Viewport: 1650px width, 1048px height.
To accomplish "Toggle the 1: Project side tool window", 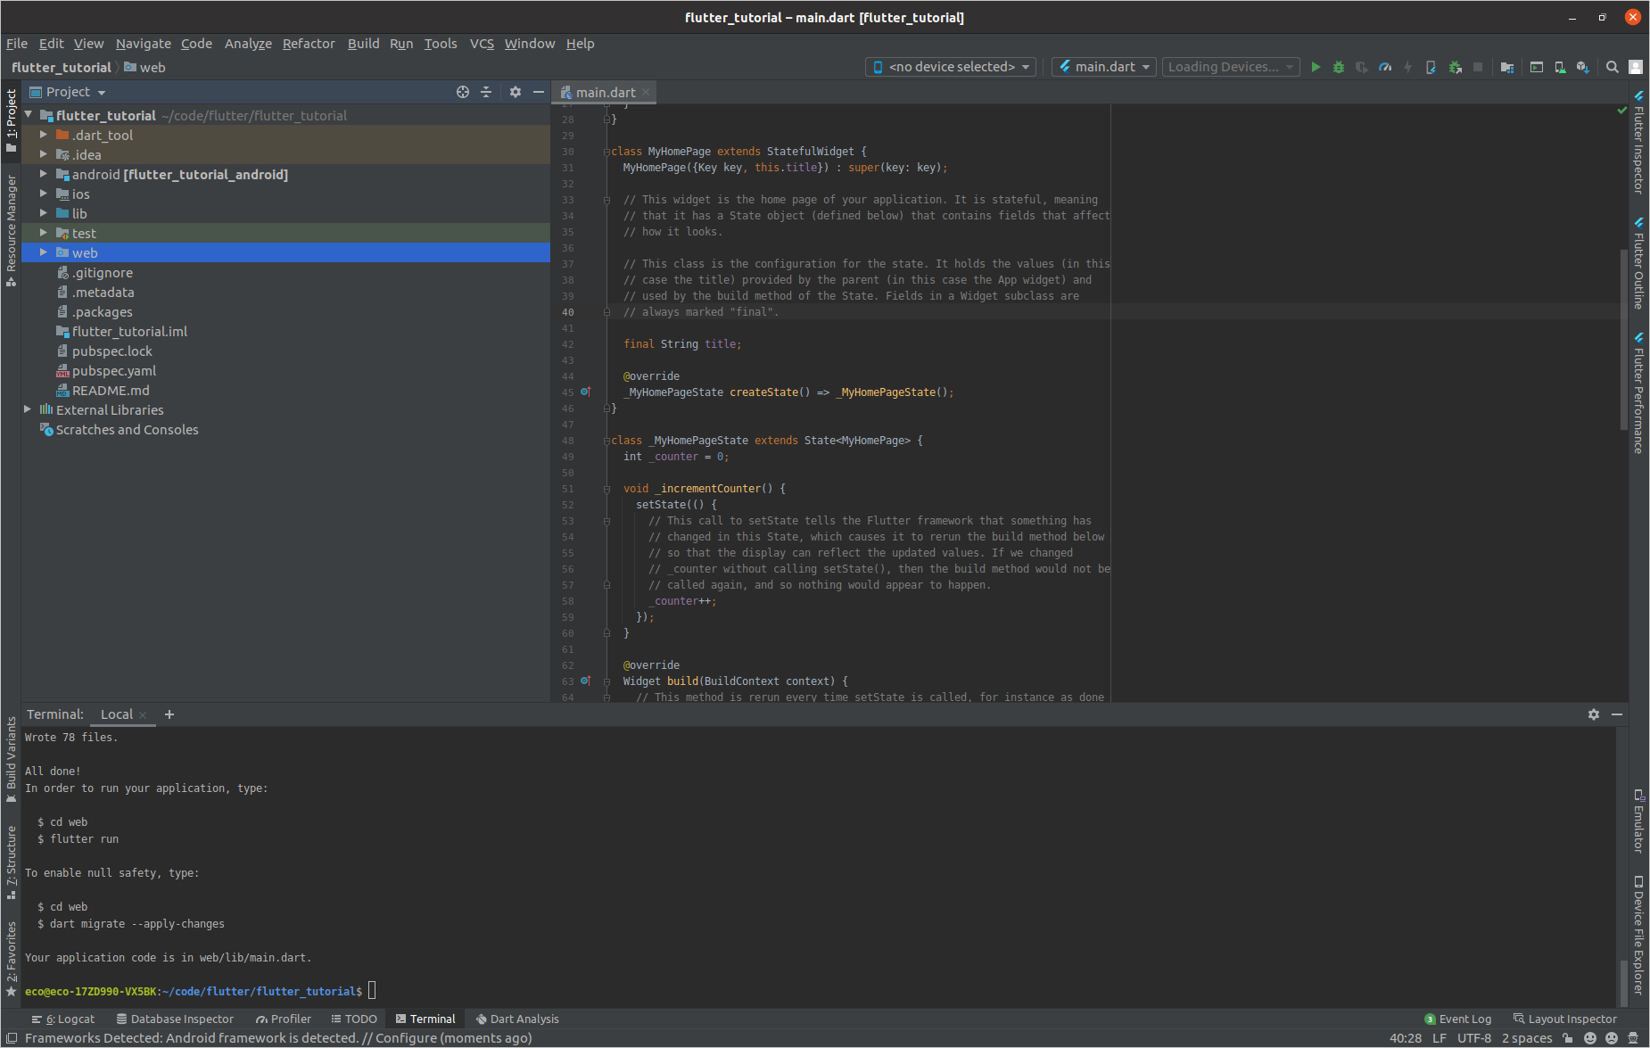I will [x=11, y=120].
